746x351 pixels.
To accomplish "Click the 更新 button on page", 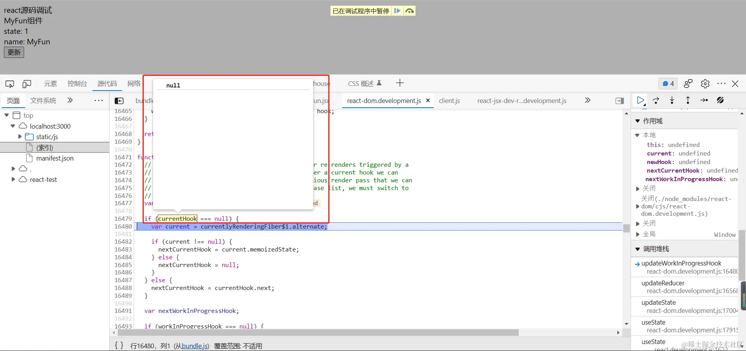I will [x=14, y=52].
